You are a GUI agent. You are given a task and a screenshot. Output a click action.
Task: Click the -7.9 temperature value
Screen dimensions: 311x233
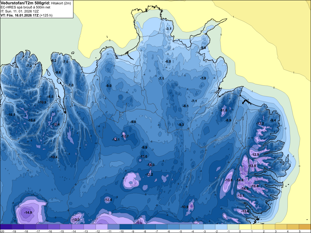coord(203,78)
